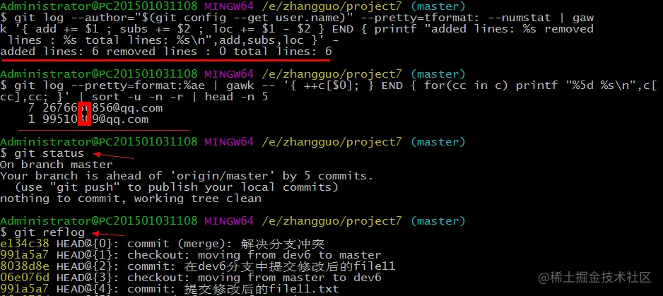Click the red box on the 99510 email
Screen dimensions: 663x296
pos(85,119)
